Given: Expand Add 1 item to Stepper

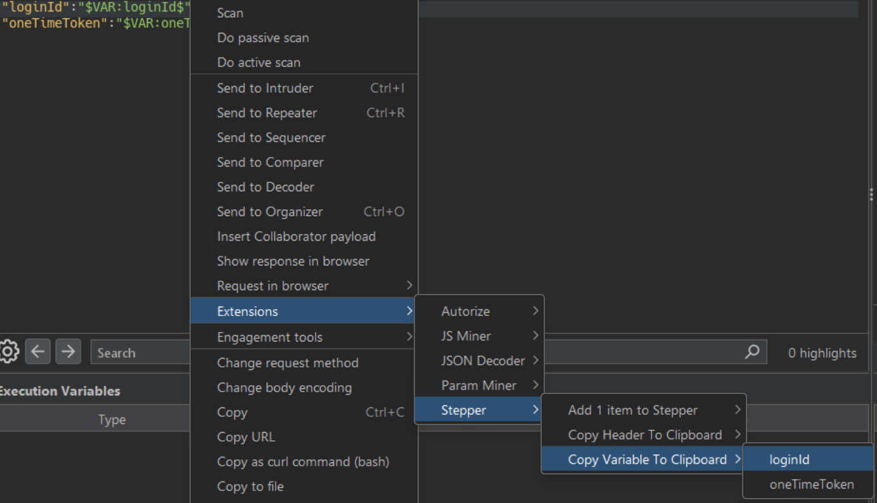Looking at the screenshot, I should click(644, 410).
